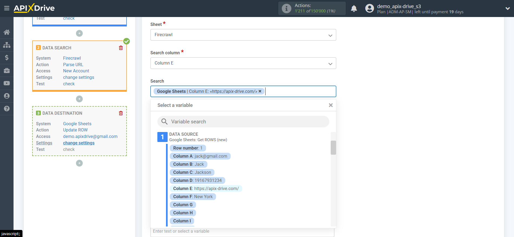This screenshot has width=514, height=237.
Task: Delete the Data Destination block
Action: 121,113
